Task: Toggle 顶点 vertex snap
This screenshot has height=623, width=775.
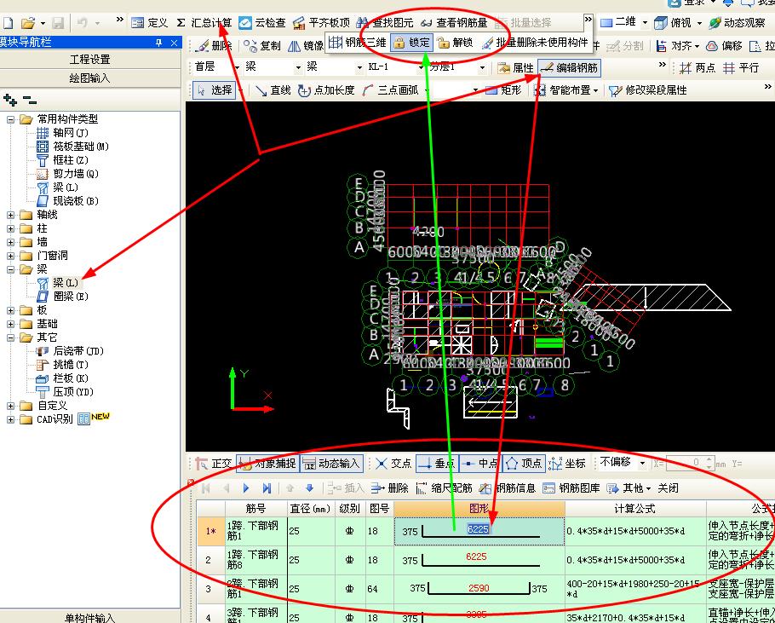Action: click(524, 464)
